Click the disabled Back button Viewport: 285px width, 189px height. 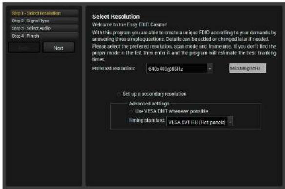click(24, 48)
